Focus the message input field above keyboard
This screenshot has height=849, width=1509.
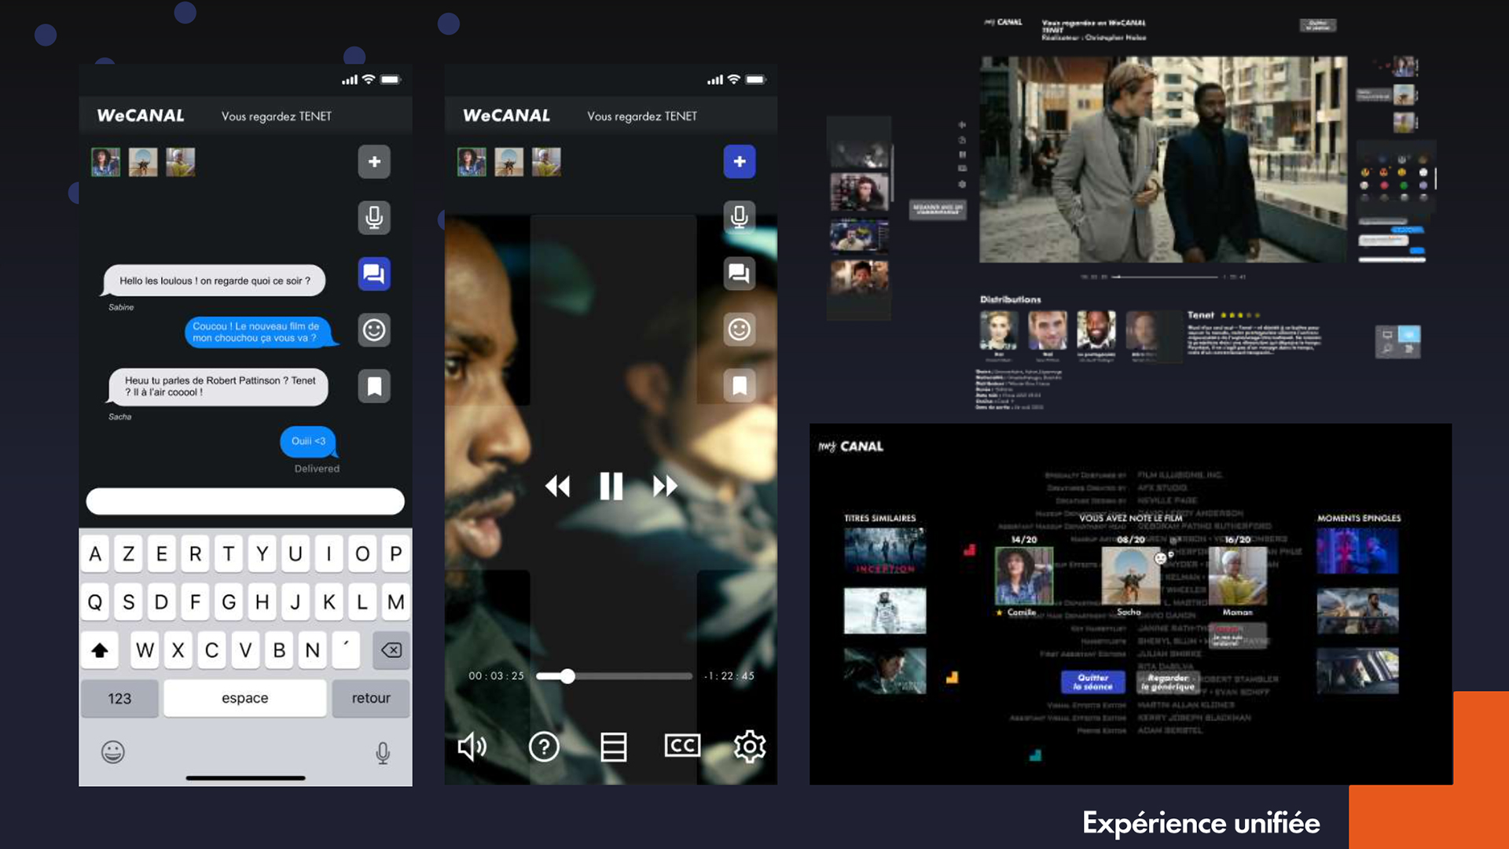[245, 502]
